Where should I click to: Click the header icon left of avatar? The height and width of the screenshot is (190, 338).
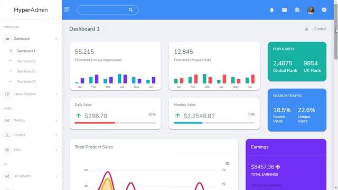pyautogui.click(x=297, y=10)
